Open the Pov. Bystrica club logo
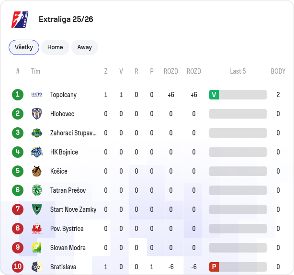The height and width of the screenshot is (275, 294). coord(37,229)
